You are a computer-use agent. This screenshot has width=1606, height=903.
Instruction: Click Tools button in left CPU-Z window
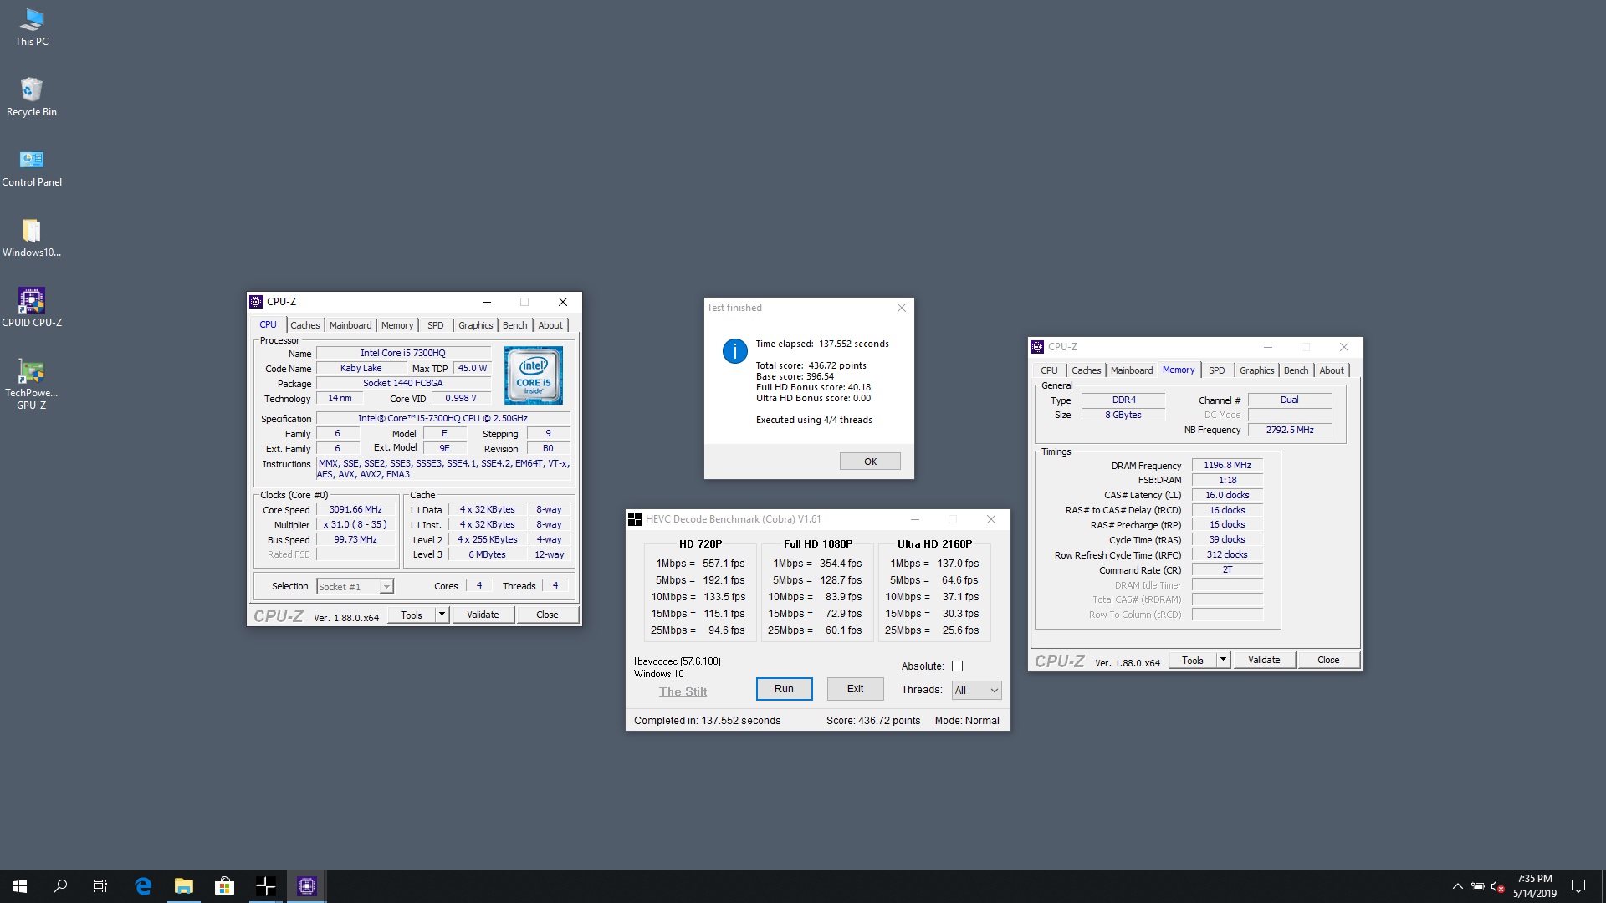click(x=412, y=615)
